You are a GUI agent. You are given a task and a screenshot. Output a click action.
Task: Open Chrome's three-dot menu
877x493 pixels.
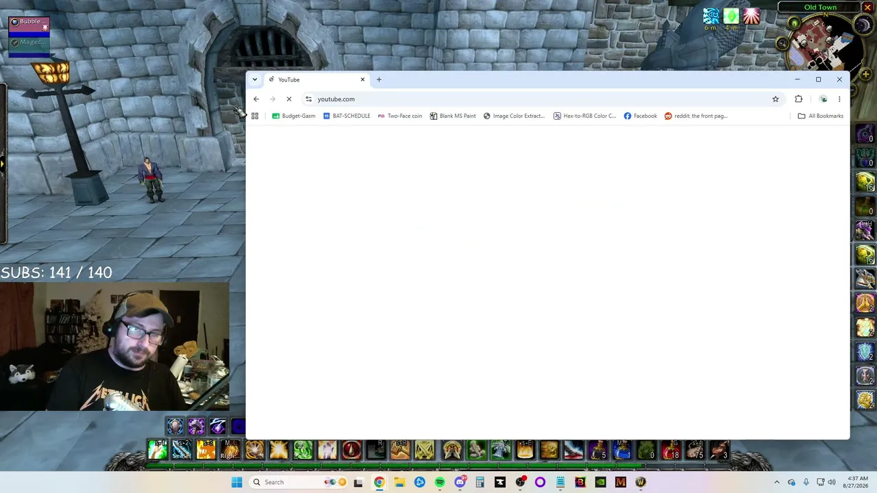(839, 99)
